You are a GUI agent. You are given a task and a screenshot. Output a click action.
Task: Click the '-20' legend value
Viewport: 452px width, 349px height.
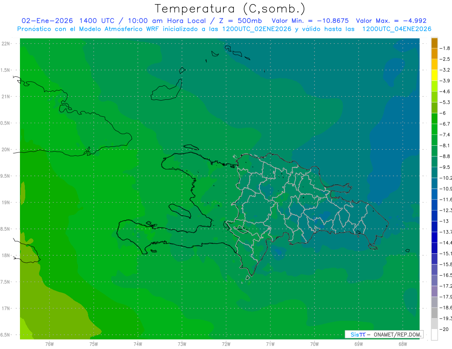(x=444, y=329)
